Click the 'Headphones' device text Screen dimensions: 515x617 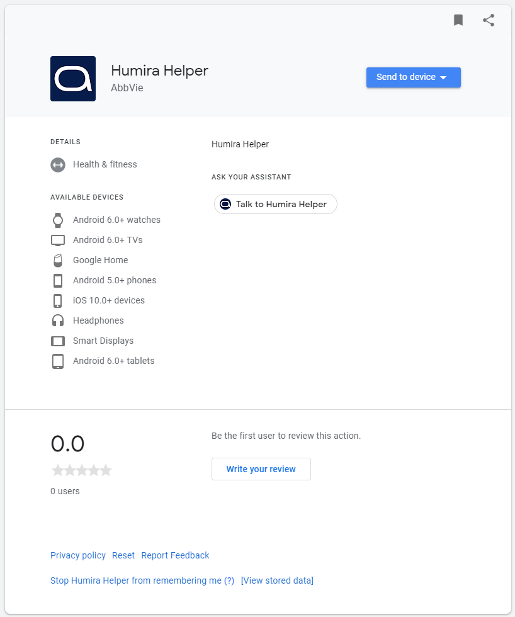click(x=98, y=320)
